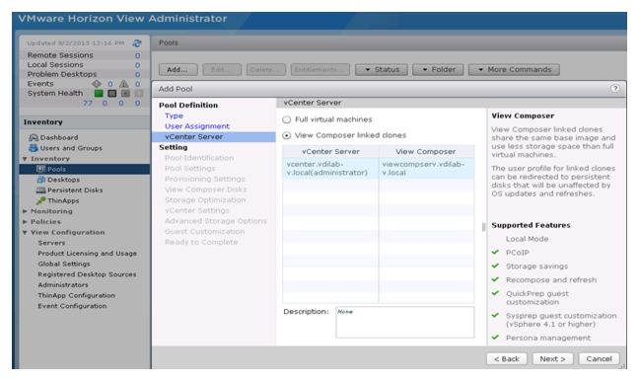Click the green System Health indicator
Viewport: 640px width, 382px height.
(x=99, y=93)
